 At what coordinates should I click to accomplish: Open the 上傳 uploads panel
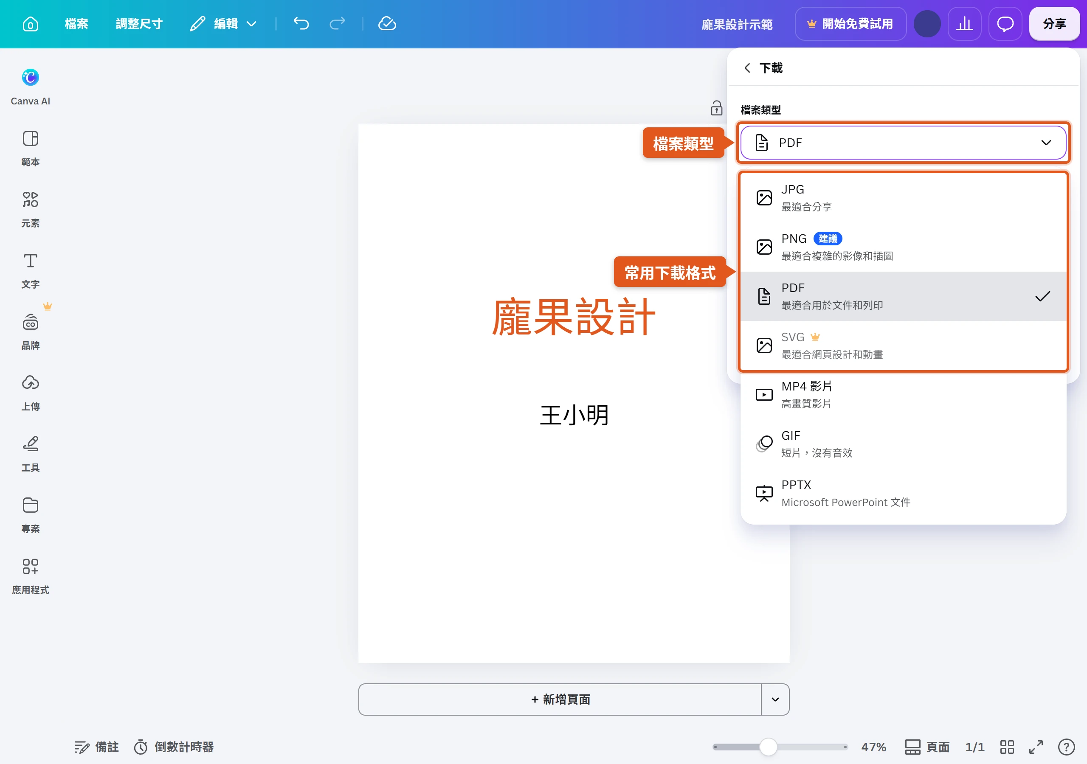(x=30, y=393)
